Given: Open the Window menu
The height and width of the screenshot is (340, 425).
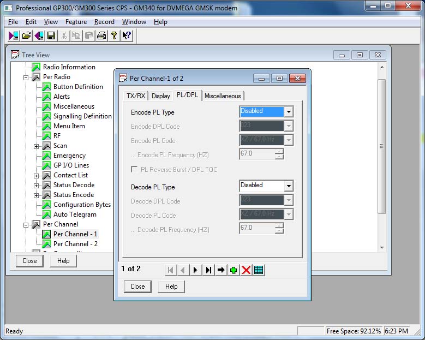Looking at the screenshot, I should click(134, 22).
